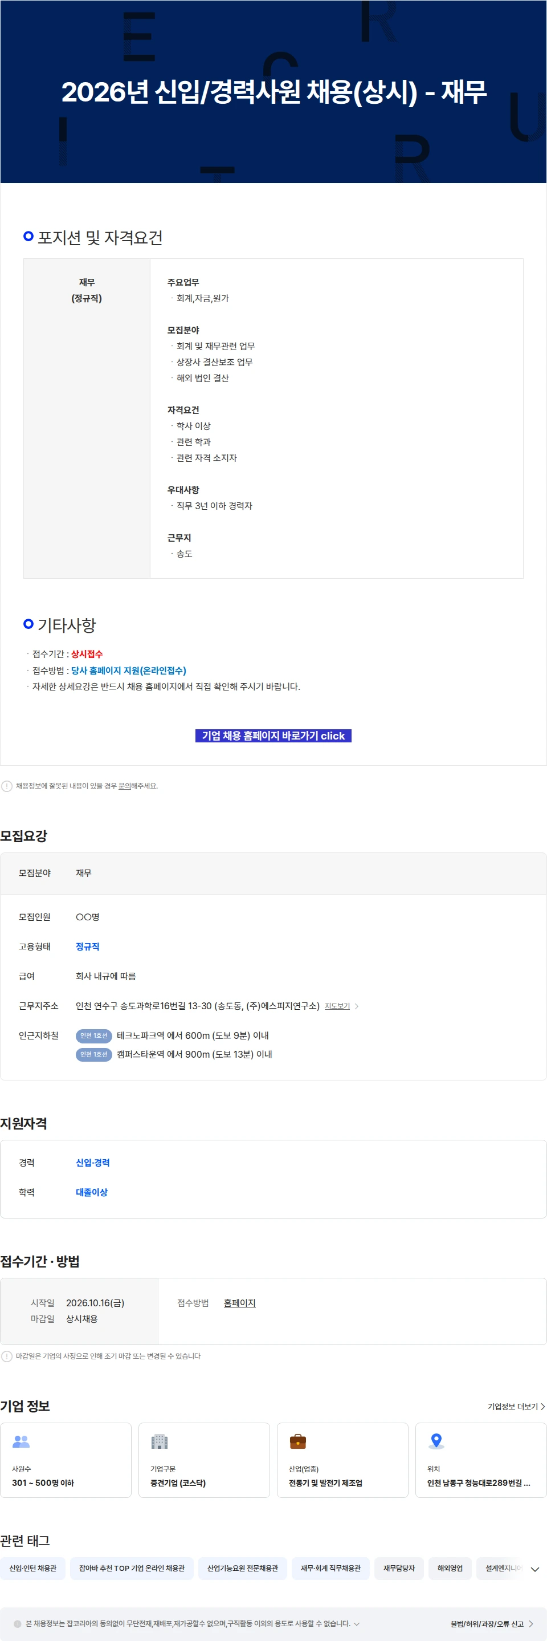Select the 해외영업 tag
The height and width of the screenshot is (1641, 547).
pyautogui.click(x=450, y=1569)
